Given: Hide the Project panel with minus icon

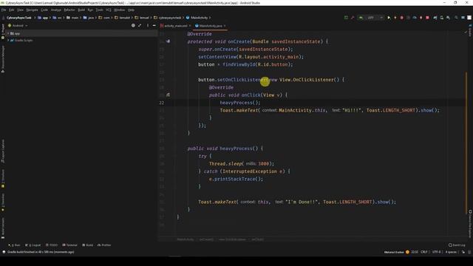Looking at the screenshot, I should tap(154, 26).
